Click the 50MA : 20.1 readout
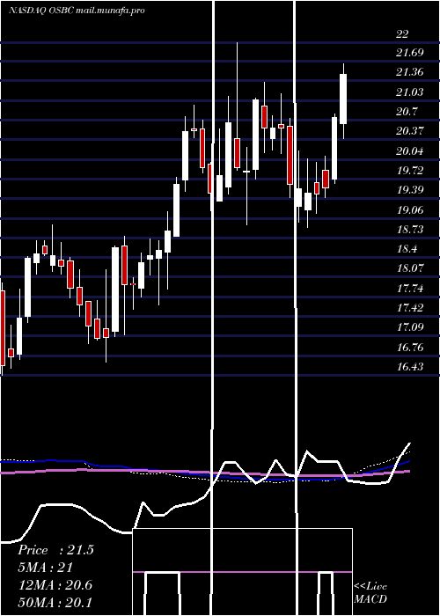This screenshot has width=440, height=616. pyautogui.click(x=55, y=602)
